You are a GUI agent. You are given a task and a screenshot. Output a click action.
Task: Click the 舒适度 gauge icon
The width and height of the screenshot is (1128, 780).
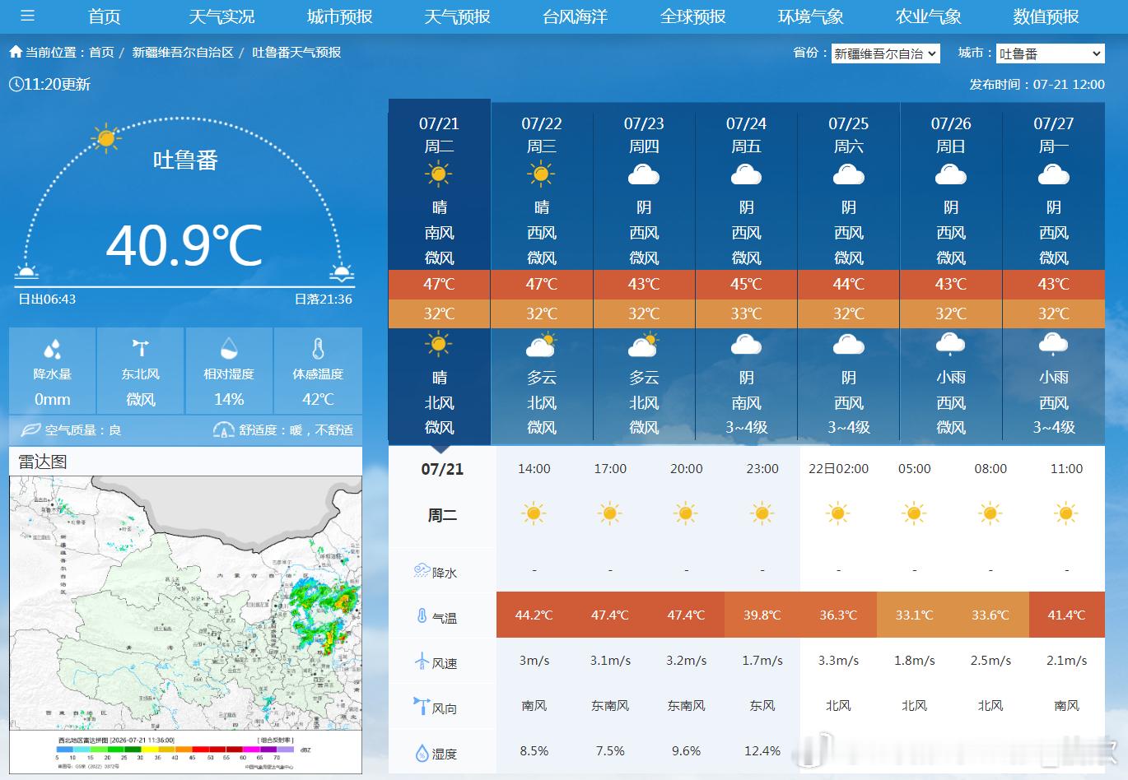[x=224, y=429]
